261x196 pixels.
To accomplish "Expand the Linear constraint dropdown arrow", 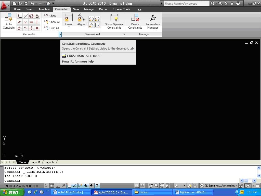I will pyautogui.click(x=69, y=27).
